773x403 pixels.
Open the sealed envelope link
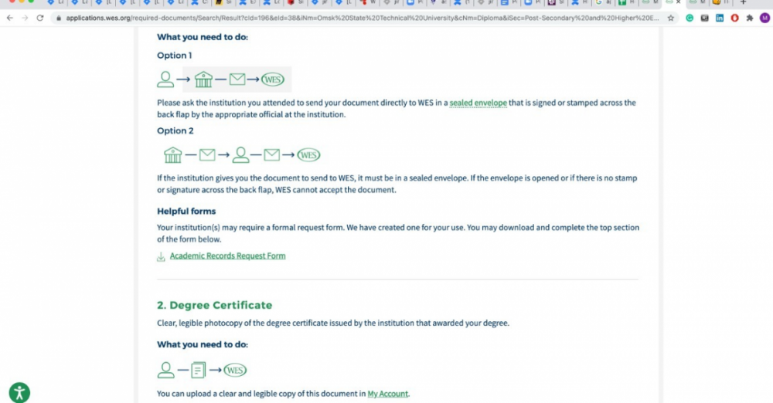pos(478,103)
